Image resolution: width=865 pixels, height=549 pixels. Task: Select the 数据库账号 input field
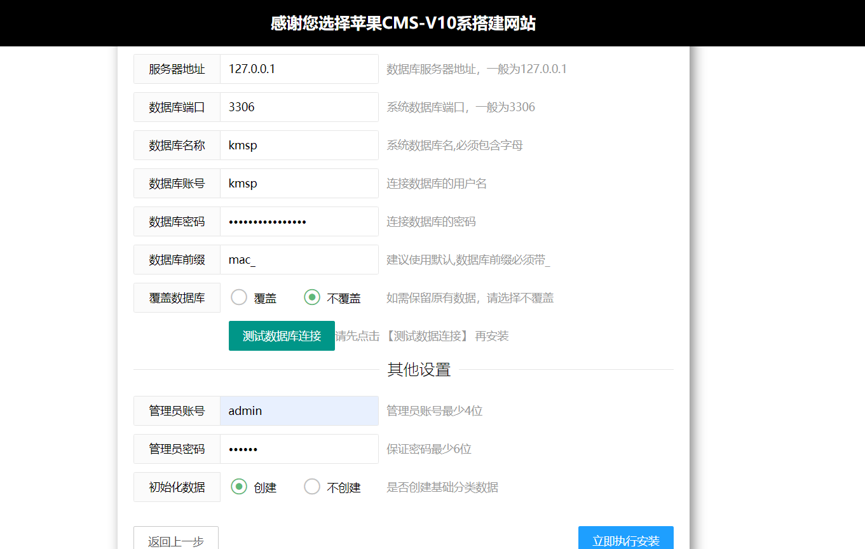point(299,183)
